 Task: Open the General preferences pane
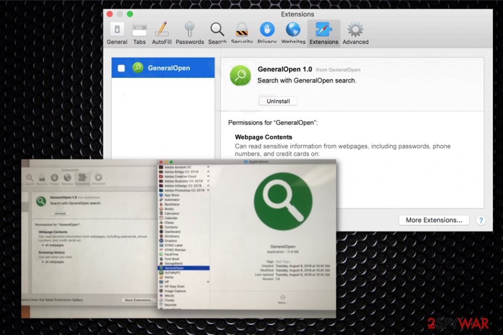(117, 33)
